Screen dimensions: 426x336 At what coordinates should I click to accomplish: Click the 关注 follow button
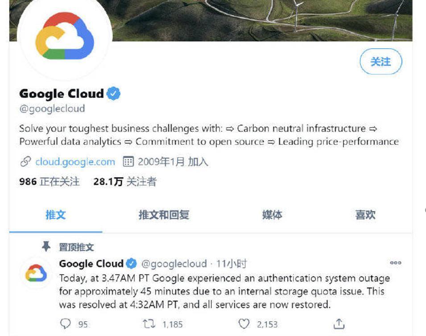click(x=381, y=62)
